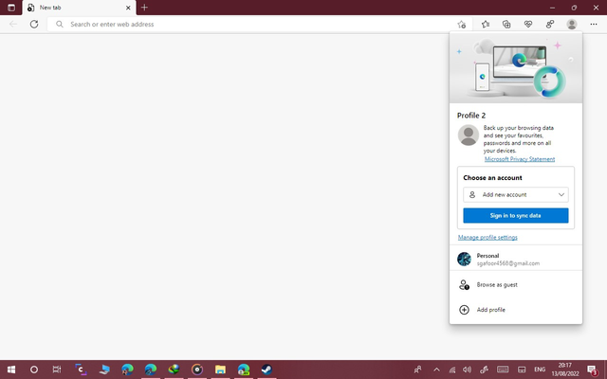The height and width of the screenshot is (379, 607).
Task: Close the New tab tab
Action: click(128, 8)
